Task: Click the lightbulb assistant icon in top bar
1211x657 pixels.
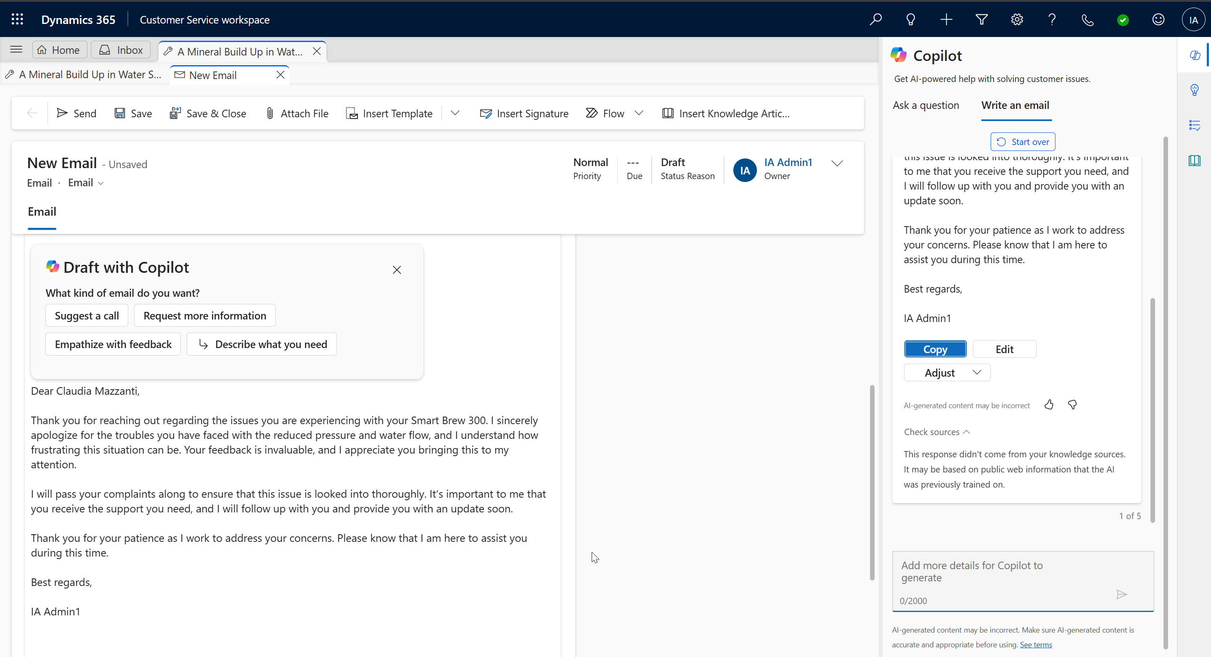Action: (911, 19)
